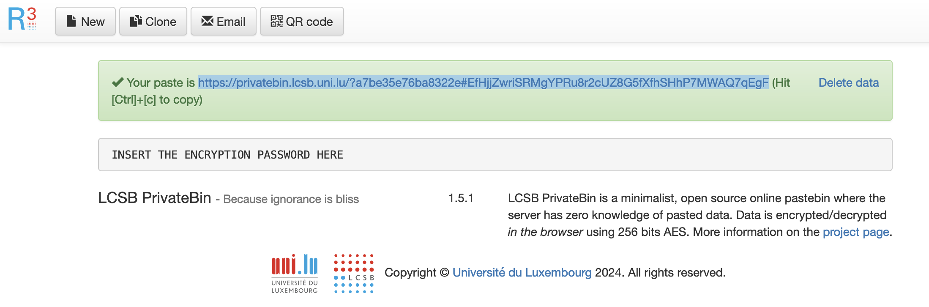Viewport: 929px width, 307px height.
Task: Click the LCSB dotted logo
Action: (354, 274)
